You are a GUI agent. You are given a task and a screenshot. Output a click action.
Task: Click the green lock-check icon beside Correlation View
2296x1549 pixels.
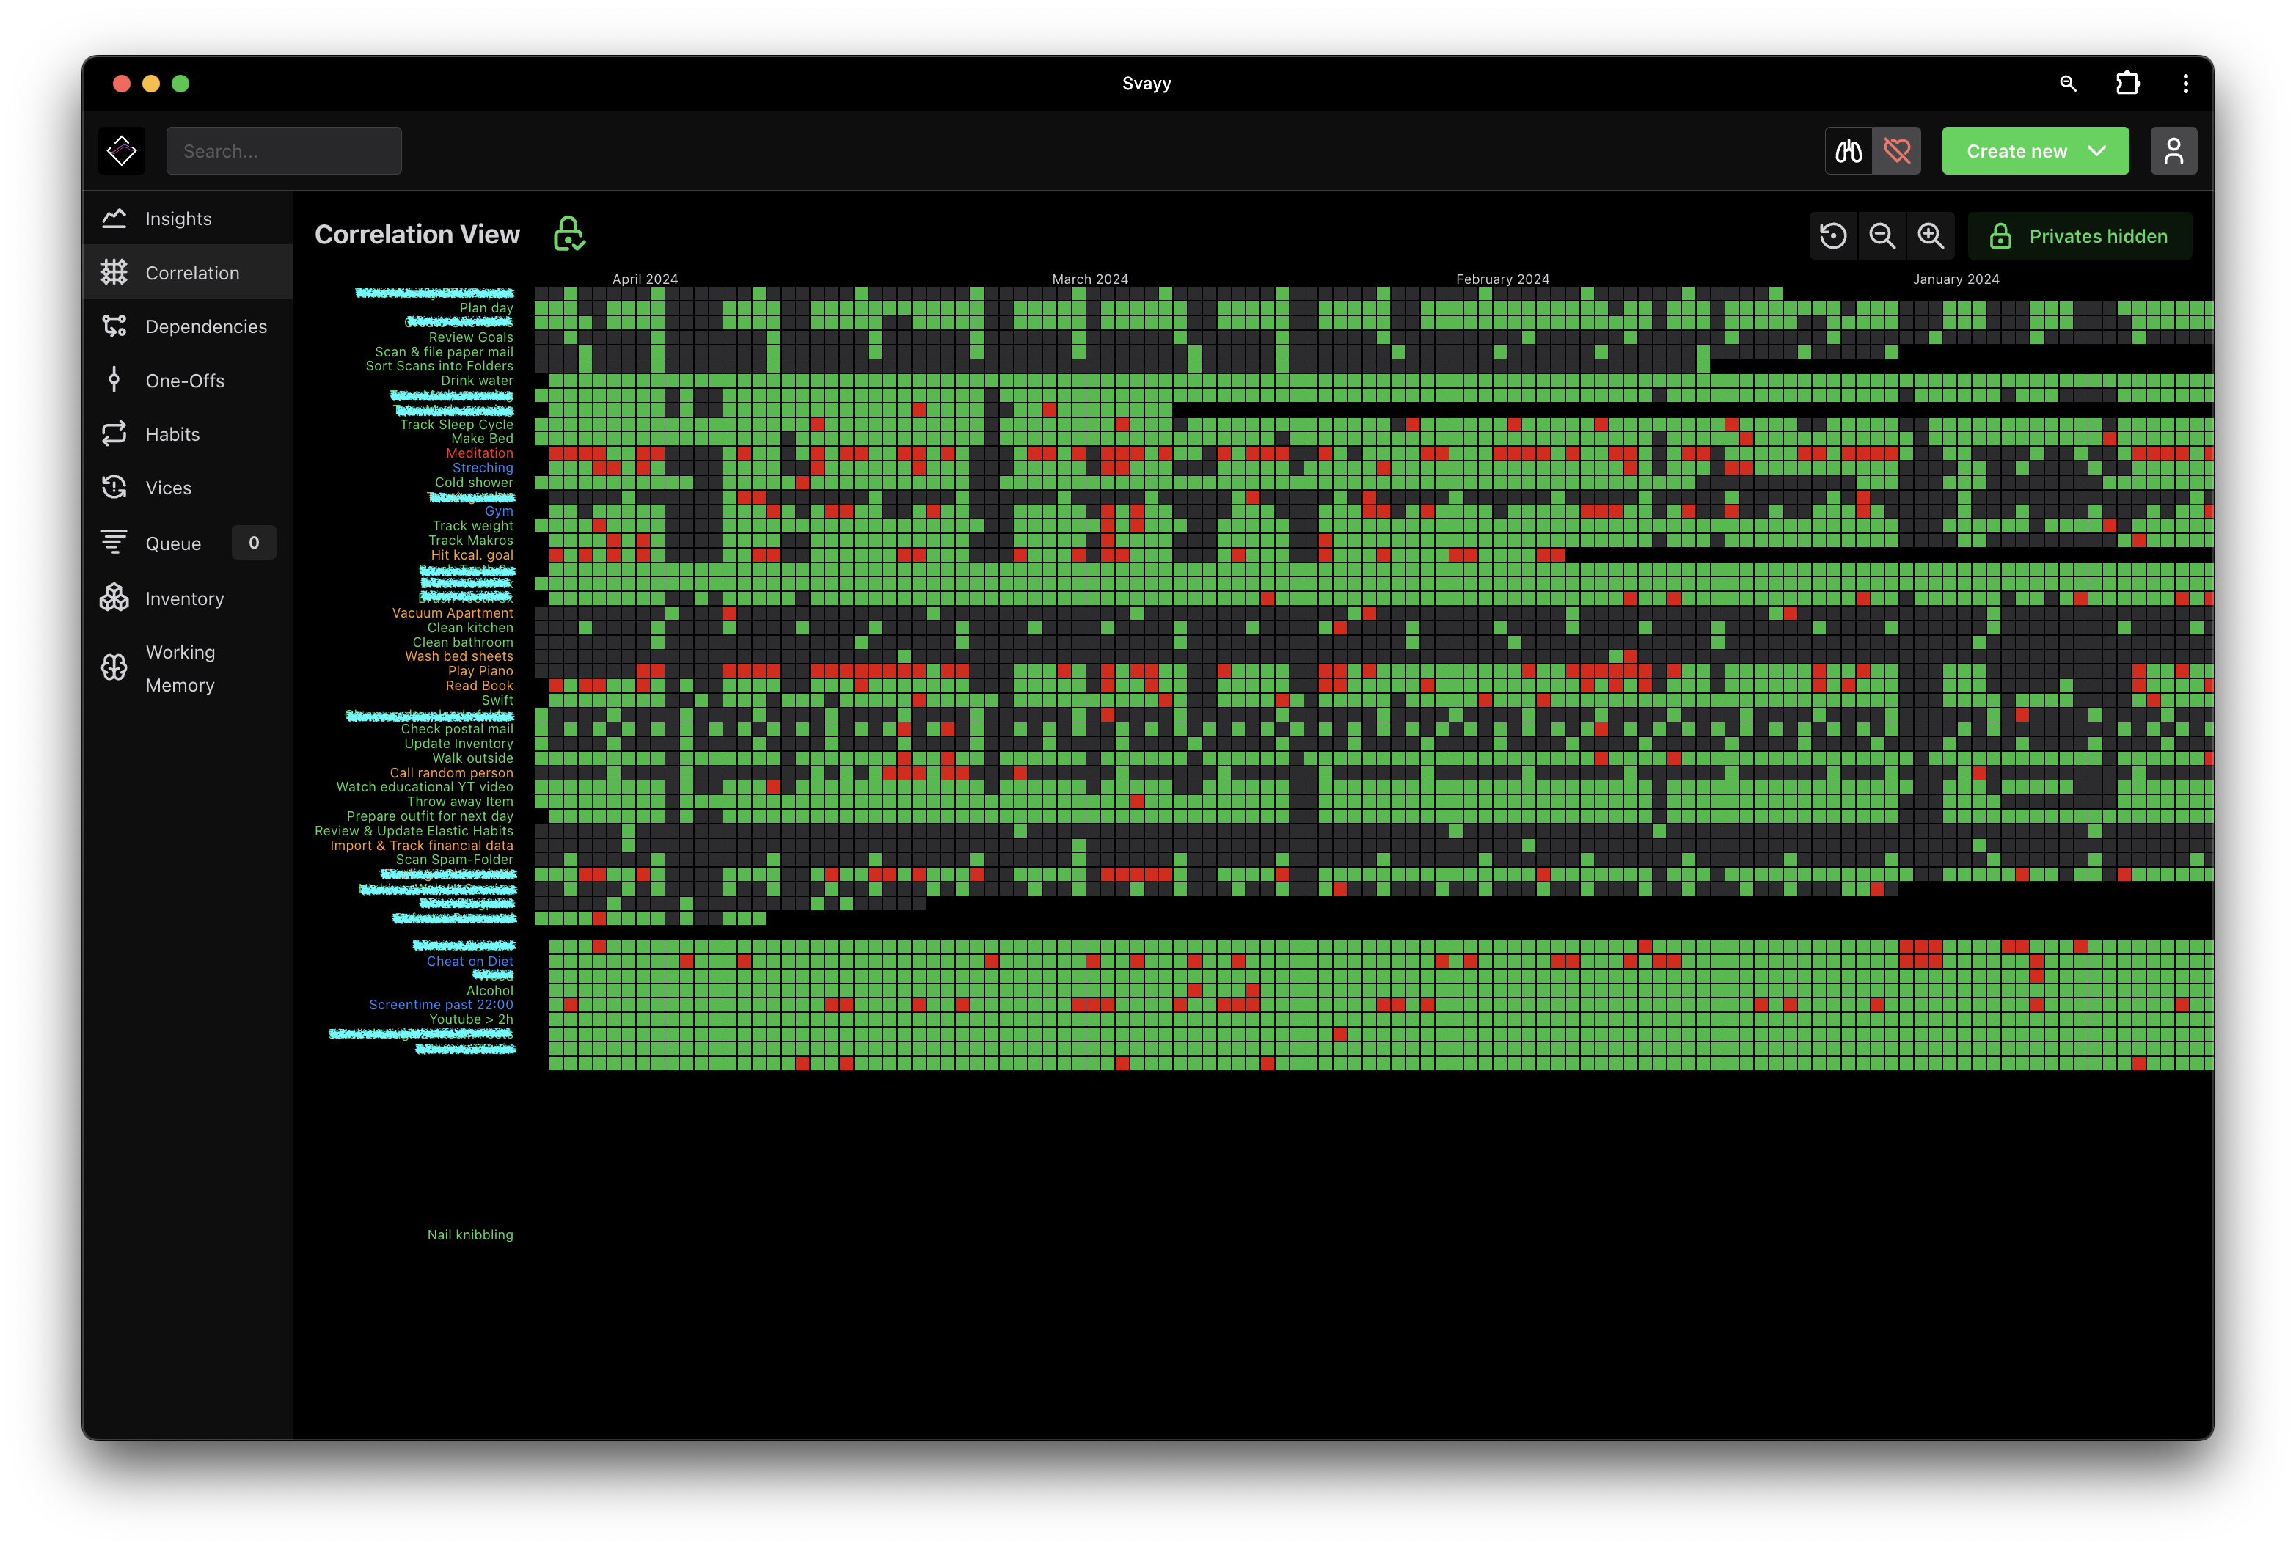[569, 234]
